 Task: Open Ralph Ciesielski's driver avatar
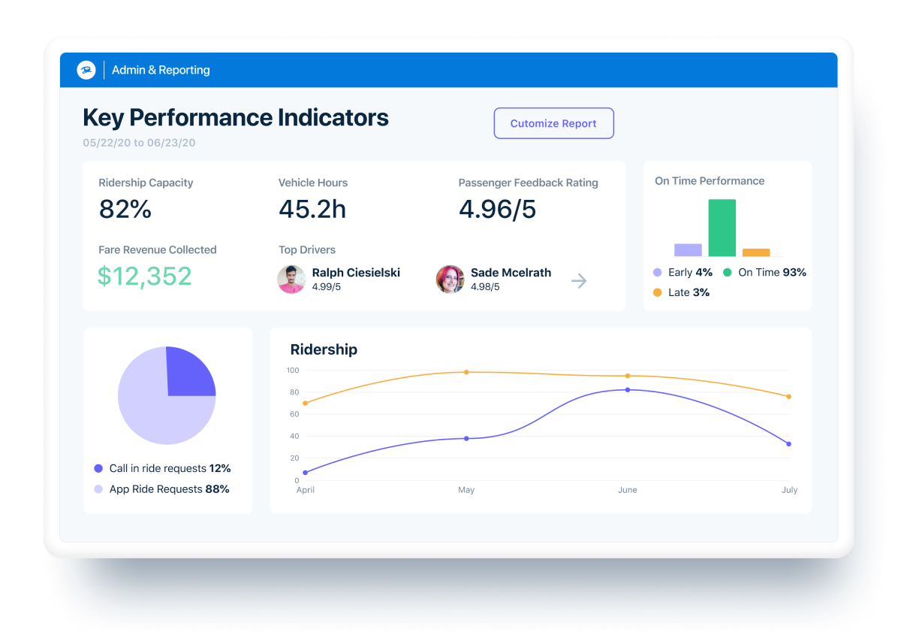click(x=291, y=280)
